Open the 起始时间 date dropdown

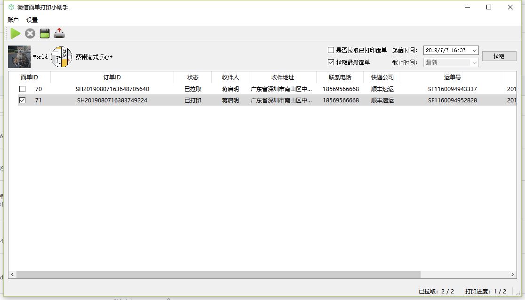(x=475, y=50)
